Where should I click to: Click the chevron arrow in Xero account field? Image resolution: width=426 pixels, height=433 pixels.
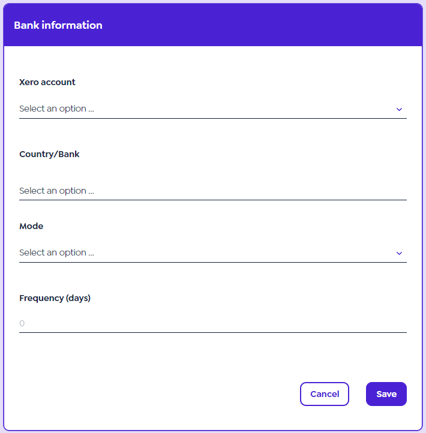pyautogui.click(x=399, y=109)
